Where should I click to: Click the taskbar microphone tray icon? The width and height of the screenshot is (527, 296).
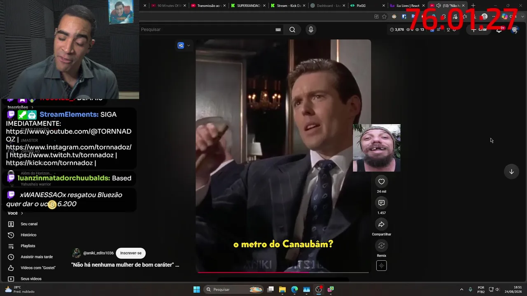click(x=470, y=289)
